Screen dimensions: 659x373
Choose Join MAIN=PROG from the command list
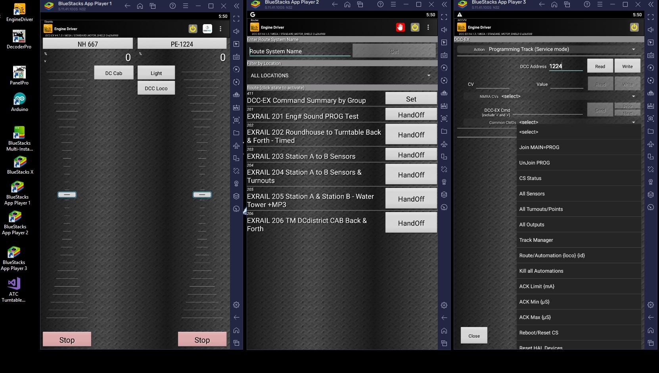[x=539, y=147]
